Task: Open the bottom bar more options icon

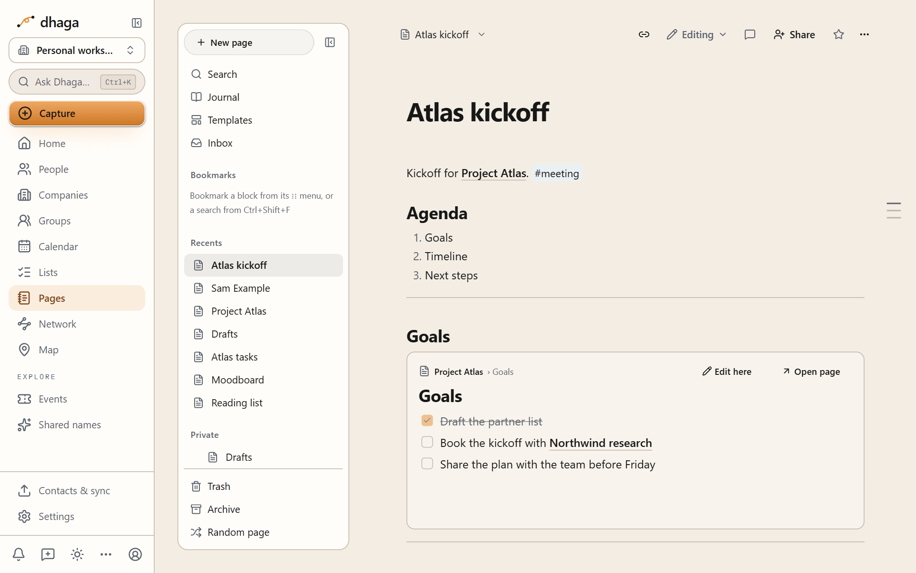Action: click(x=106, y=554)
